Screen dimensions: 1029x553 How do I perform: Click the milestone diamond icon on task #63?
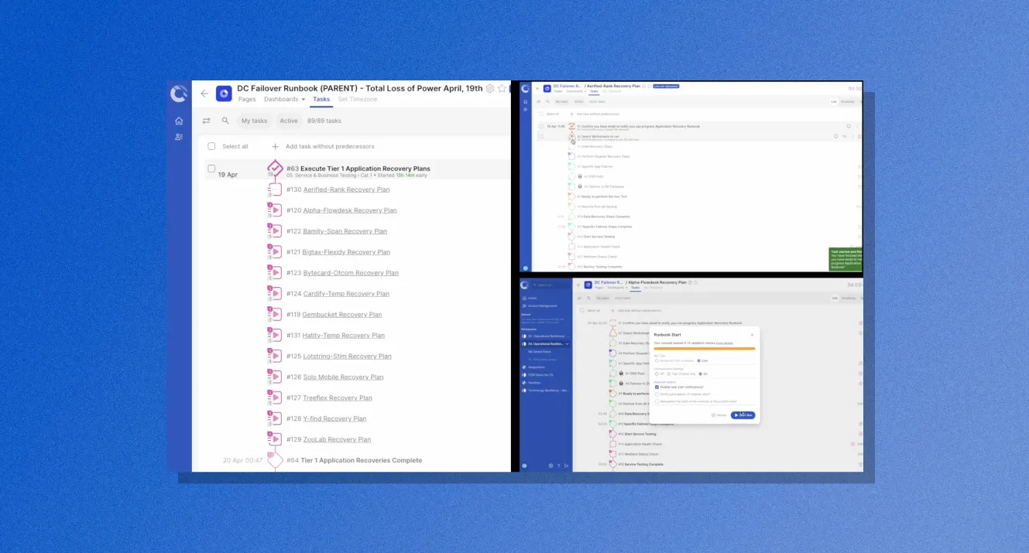[x=275, y=169]
